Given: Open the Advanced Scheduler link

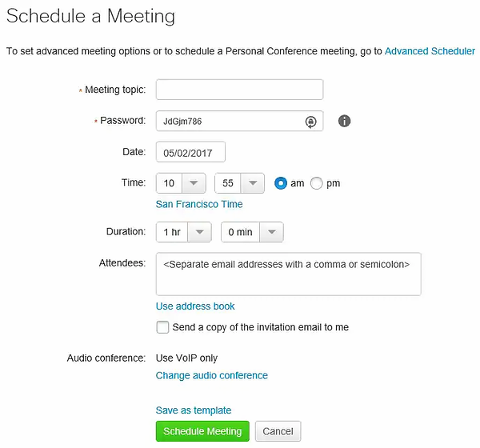Looking at the screenshot, I should pyautogui.click(x=430, y=51).
